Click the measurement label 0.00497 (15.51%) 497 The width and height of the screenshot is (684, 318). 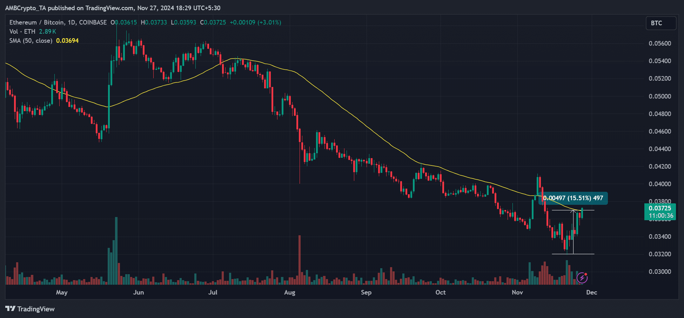(x=573, y=198)
